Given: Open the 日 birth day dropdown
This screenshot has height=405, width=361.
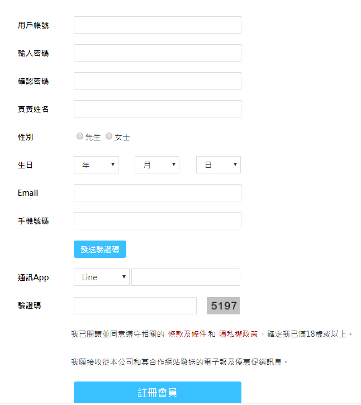Looking at the screenshot, I should (x=218, y=165).
